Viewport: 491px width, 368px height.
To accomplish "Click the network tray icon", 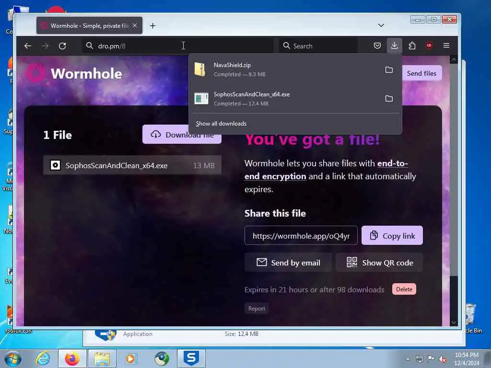I will coord(419,359).
